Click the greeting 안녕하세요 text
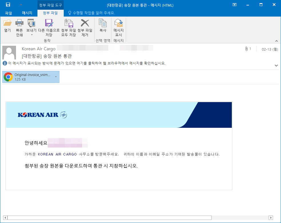 click(x=36, y=143)
